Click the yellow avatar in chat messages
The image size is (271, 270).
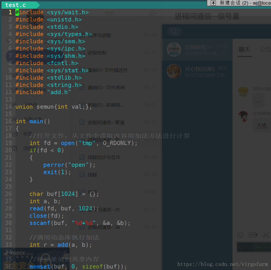click(243, 91)
